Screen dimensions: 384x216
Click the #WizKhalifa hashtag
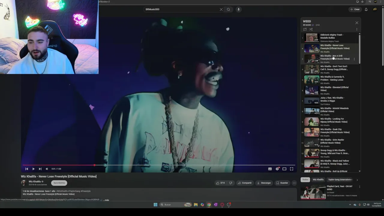[62, 191]
